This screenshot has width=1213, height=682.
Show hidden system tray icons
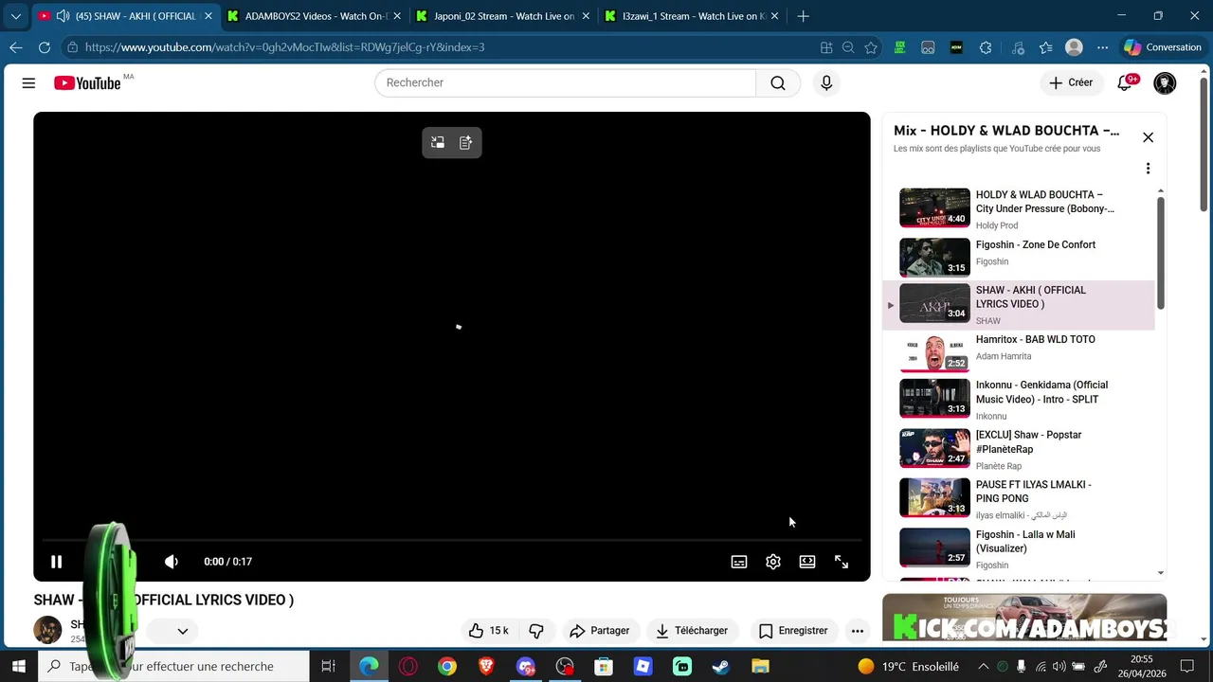pyautogui.click(x=983, y=667)
